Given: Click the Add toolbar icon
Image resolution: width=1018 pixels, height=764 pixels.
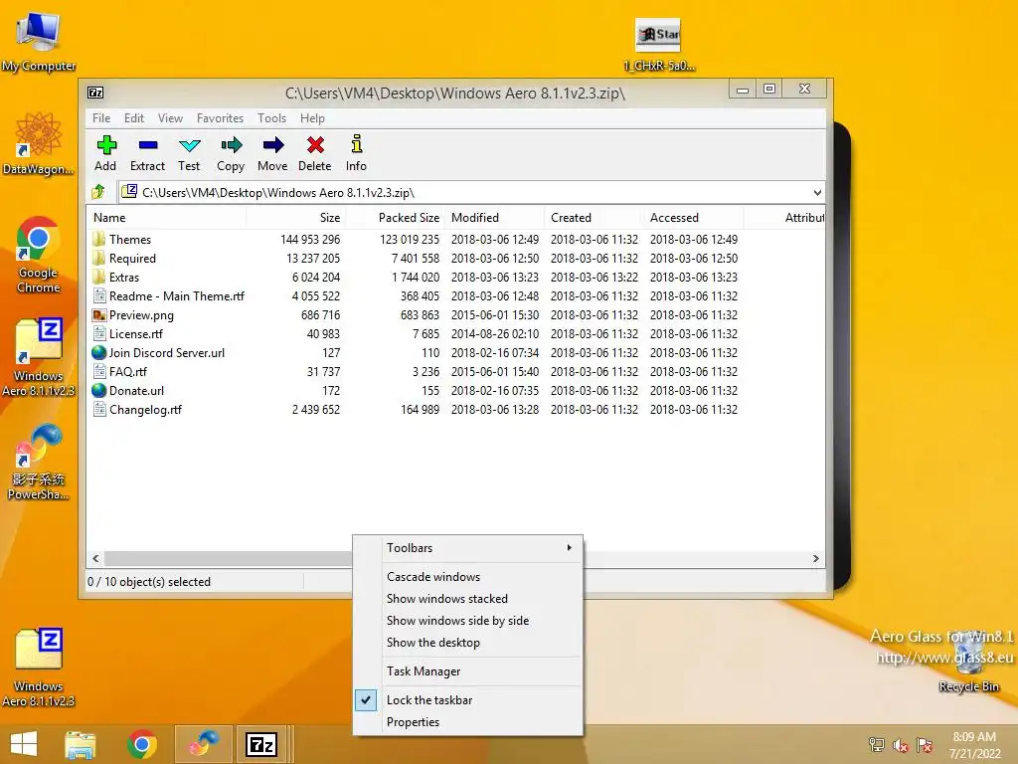Looking at the screenshot, I should [105, 153].
